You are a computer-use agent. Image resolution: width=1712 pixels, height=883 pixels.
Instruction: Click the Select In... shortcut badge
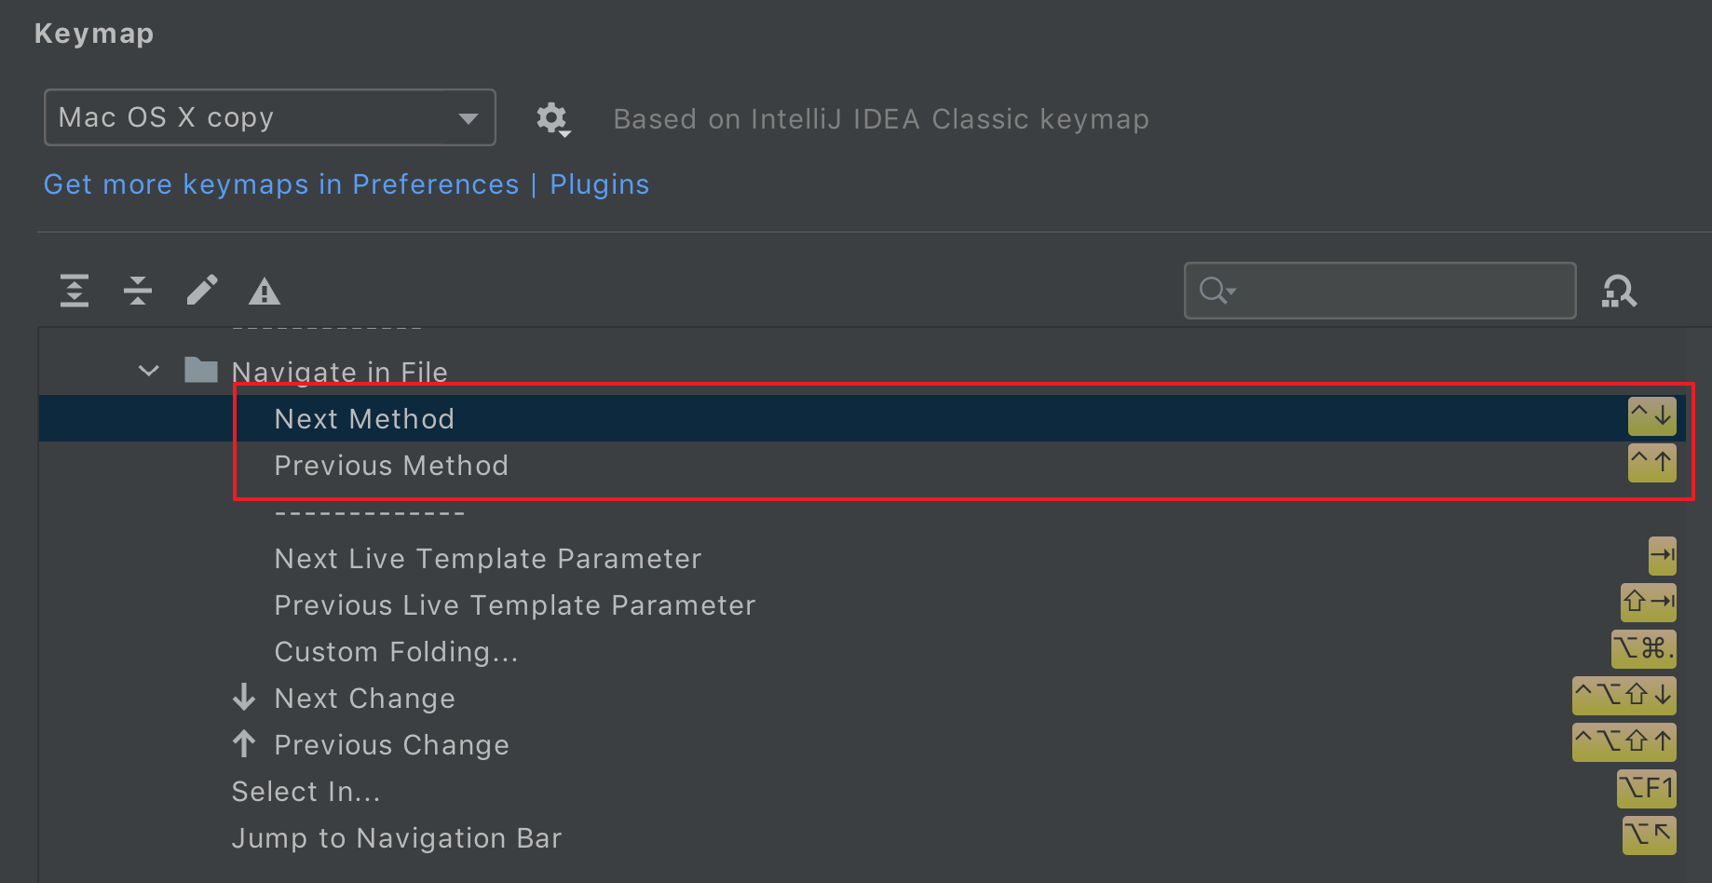1646,789
